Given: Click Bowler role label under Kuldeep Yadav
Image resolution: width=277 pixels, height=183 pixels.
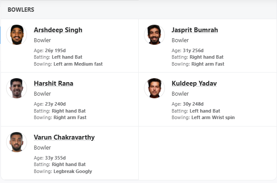Looking at the screenshot, I should 180,94.
